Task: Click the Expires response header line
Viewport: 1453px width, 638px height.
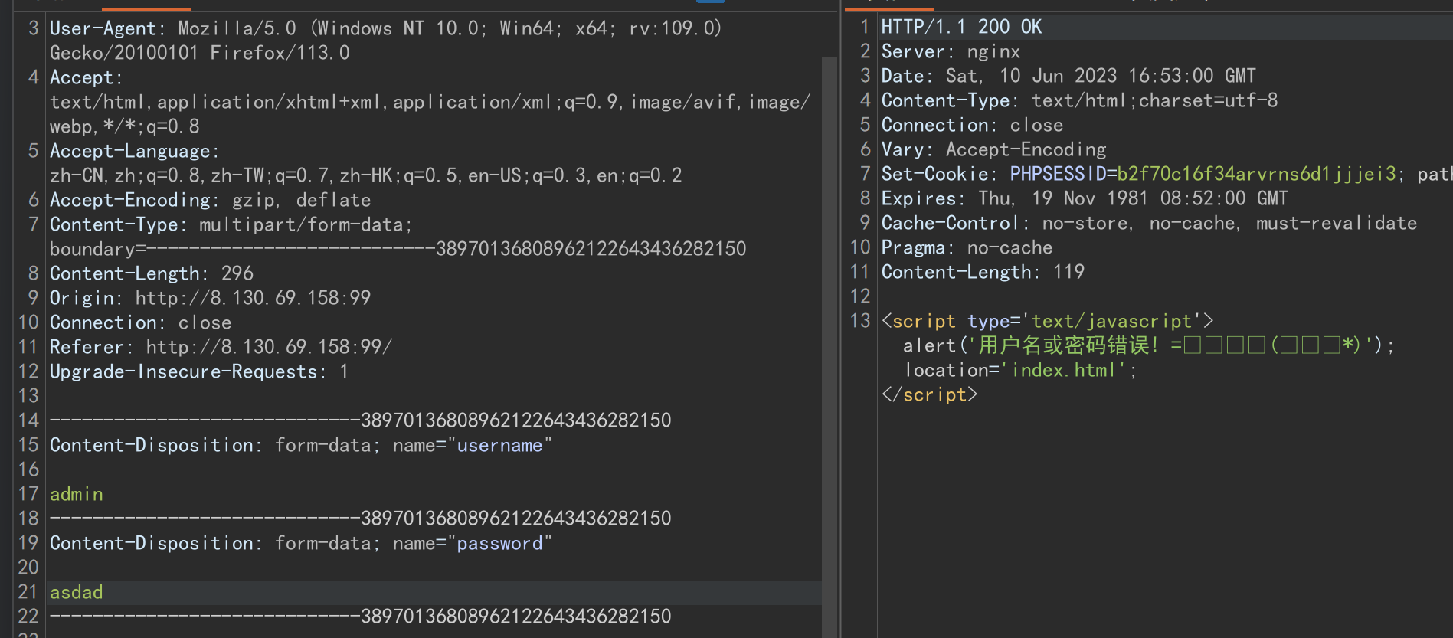Action: (x=1085, y=198)
